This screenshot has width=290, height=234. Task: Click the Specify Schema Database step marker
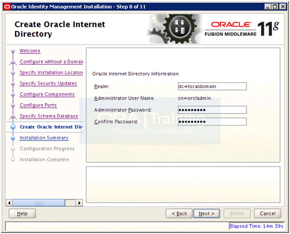click(13, 116)
